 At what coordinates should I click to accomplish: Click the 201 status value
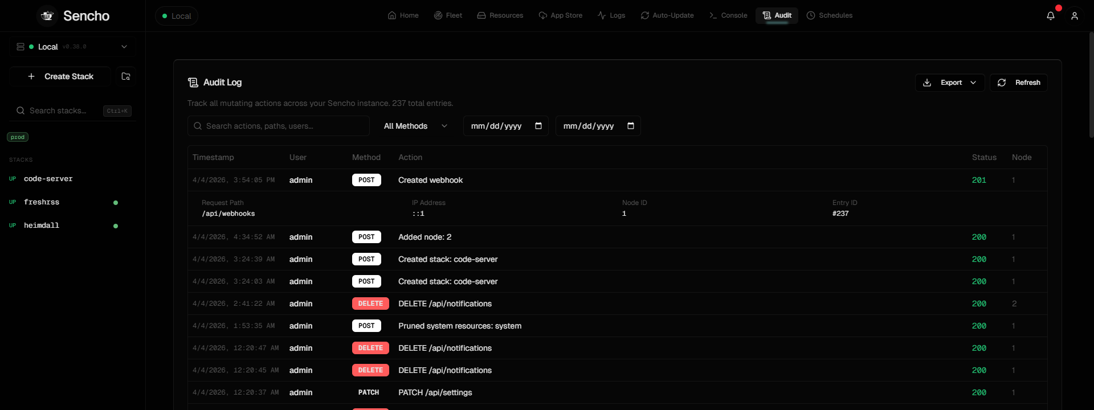click(x=979, y=180)
